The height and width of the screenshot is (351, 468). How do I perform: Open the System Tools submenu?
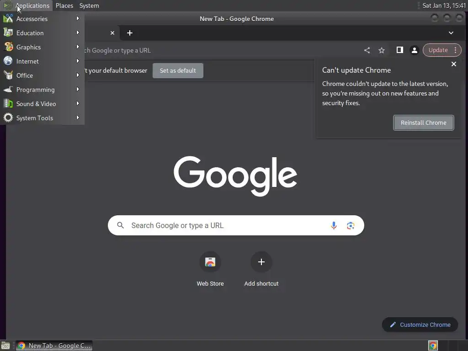click(42, 118)
